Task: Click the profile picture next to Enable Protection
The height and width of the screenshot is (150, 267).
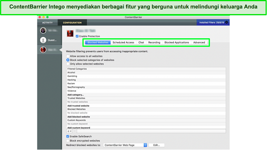Action: (x=70, y=33)
